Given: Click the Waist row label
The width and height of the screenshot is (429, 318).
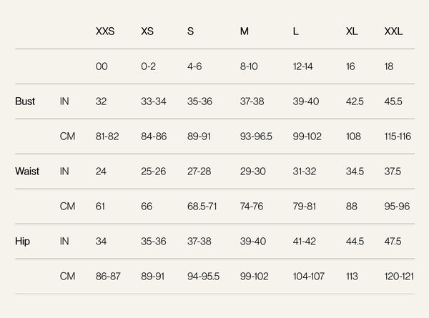Looking at the screenshot, I should coord(27,172).
